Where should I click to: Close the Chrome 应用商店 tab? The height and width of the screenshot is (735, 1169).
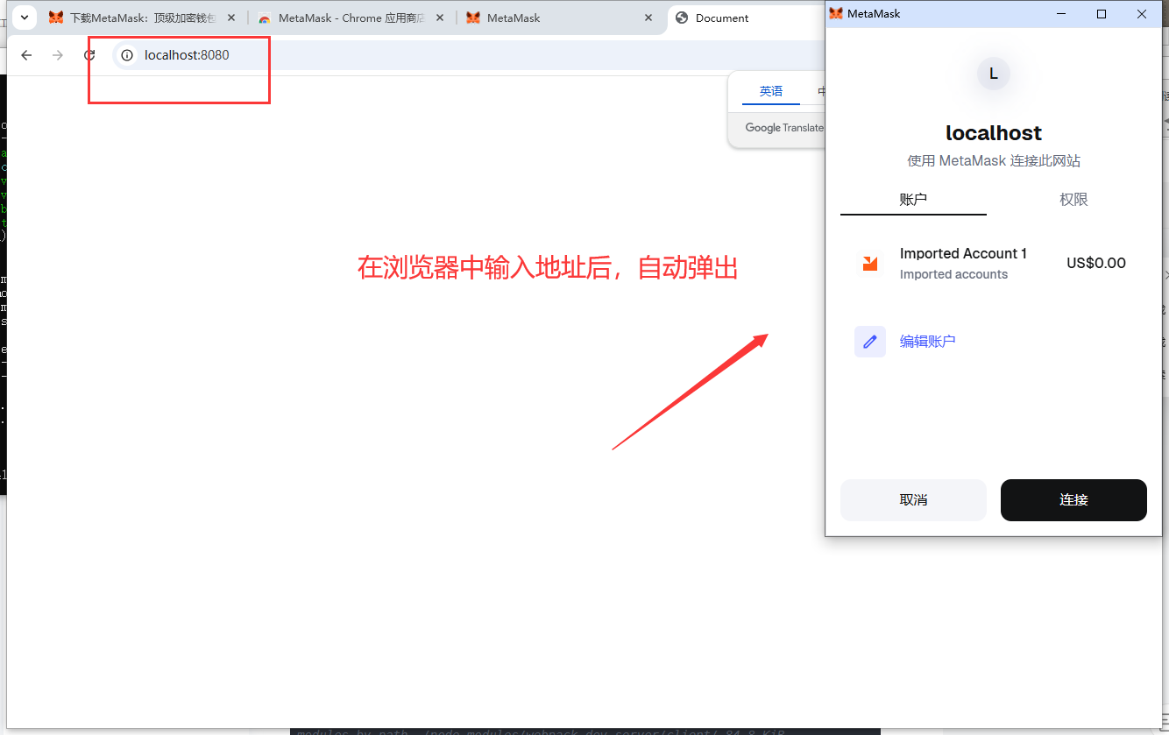439,18
